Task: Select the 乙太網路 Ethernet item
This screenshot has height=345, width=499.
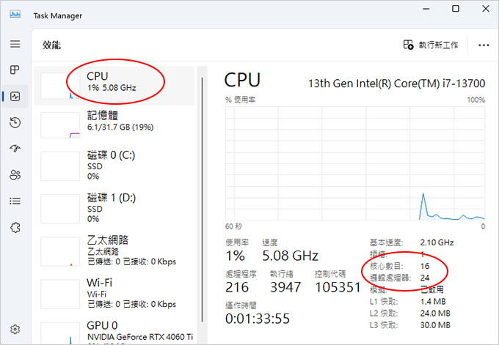Action: tap(114, 251)
